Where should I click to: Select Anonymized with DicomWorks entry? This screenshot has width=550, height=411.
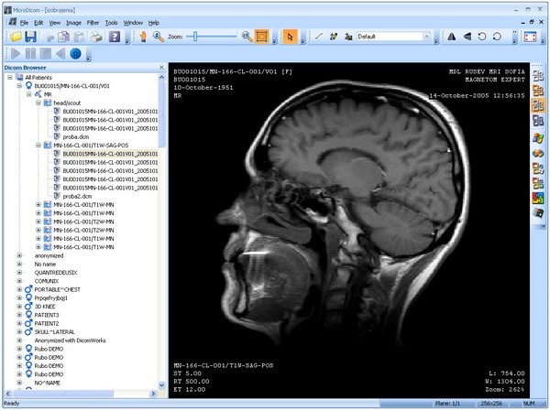[70, 341]
